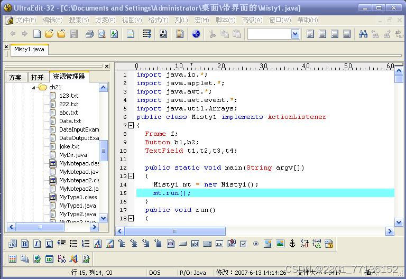Click the HTML numbered list icon

[86, 244]
